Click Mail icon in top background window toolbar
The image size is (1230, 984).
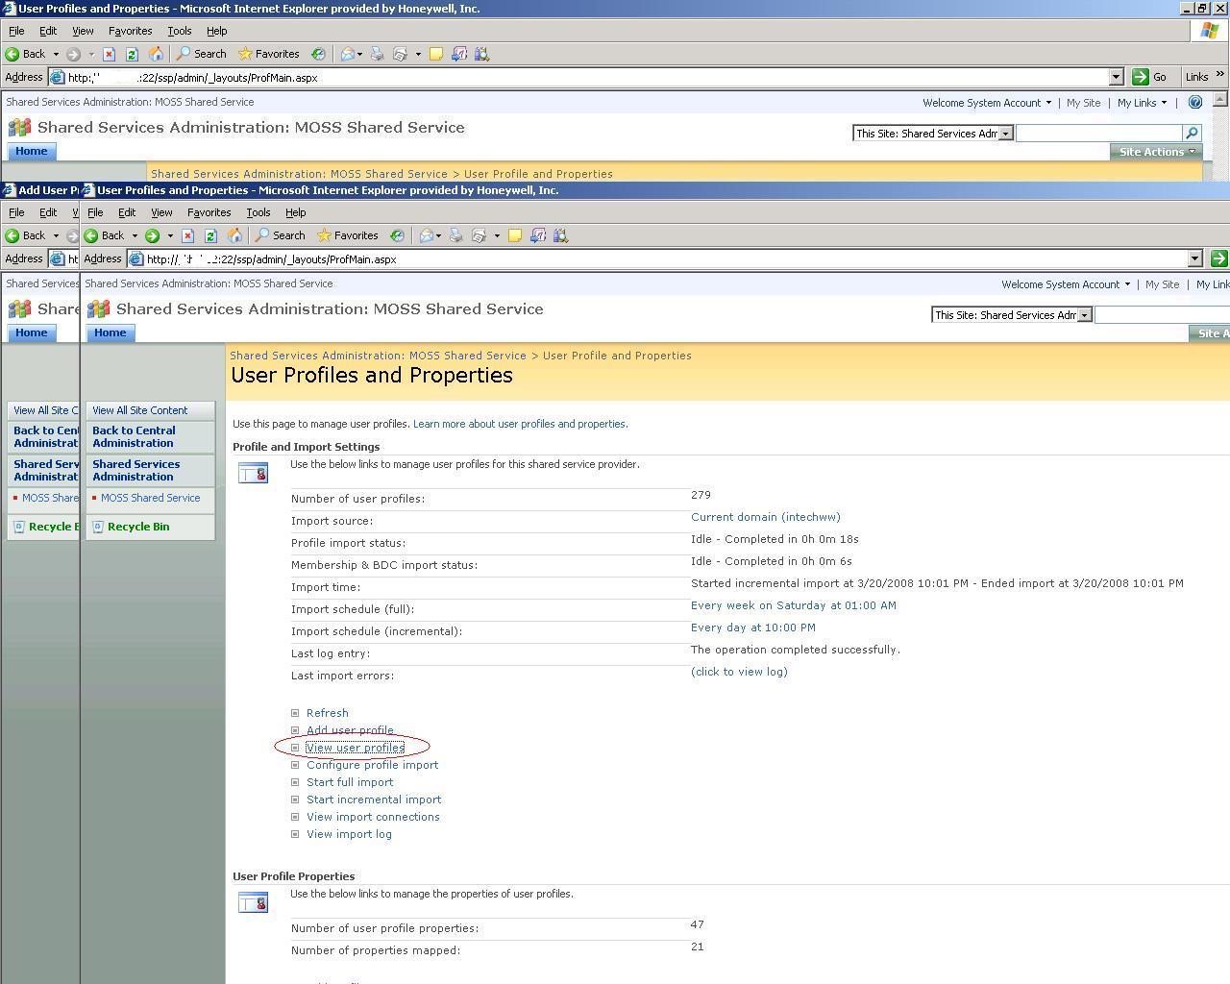pos(348,54)
